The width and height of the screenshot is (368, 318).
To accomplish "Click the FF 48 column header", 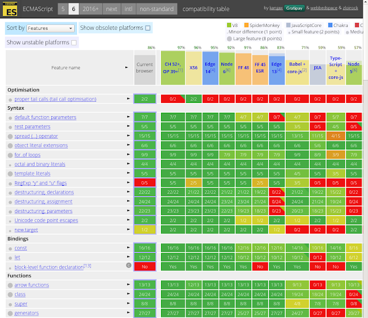I will [x=243, y=68].
